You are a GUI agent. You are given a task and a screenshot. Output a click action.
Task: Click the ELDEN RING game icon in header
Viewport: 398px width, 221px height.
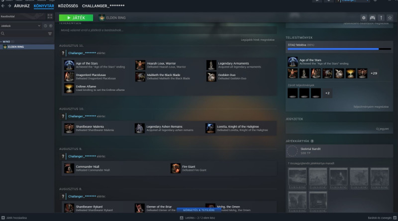click(102, 18)
